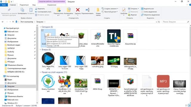Click the Back navigation arrow
Image resolution: width=191 pixels, height=107 pixels.
[x=3, y=22]
